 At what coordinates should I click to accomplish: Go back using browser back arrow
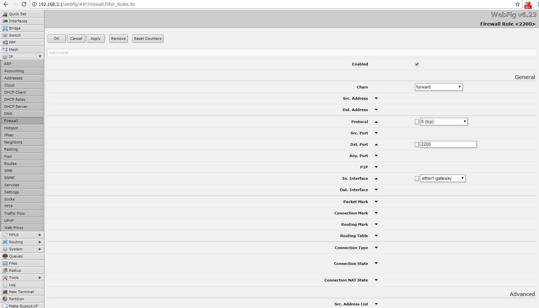click(6, 4)
